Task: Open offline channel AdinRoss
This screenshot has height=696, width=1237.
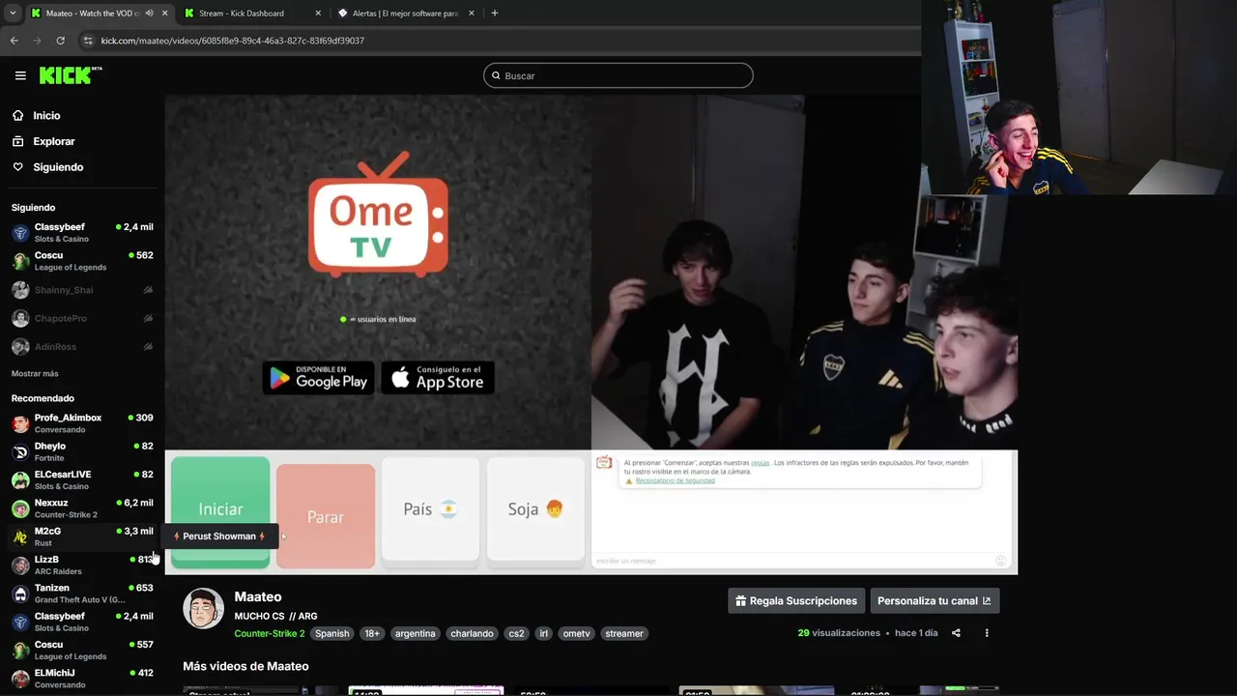Action: coord(82,346)
